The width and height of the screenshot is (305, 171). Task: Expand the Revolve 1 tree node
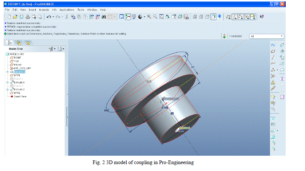click(7, 72)
